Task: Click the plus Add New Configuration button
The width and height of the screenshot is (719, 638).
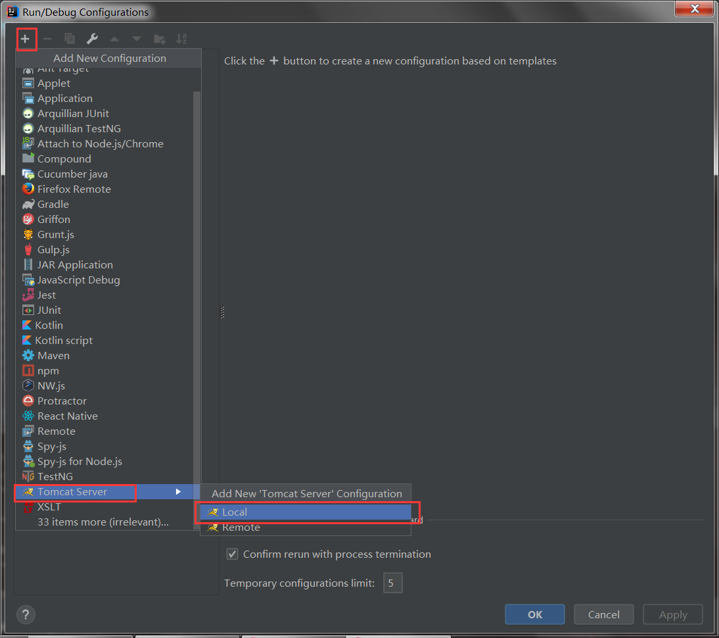Action: click(x=25, y=39)
